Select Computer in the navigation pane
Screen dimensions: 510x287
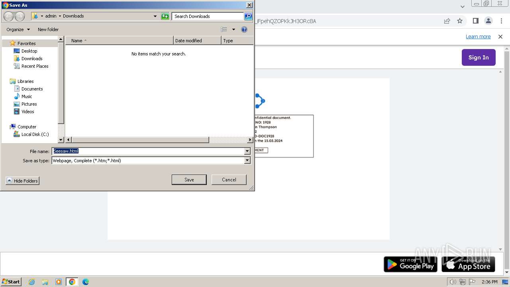point(27,127)
